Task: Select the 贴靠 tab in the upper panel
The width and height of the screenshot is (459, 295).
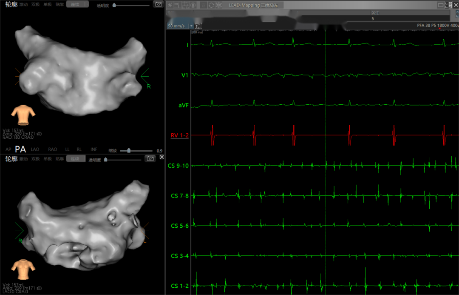Action: (59, 4)
